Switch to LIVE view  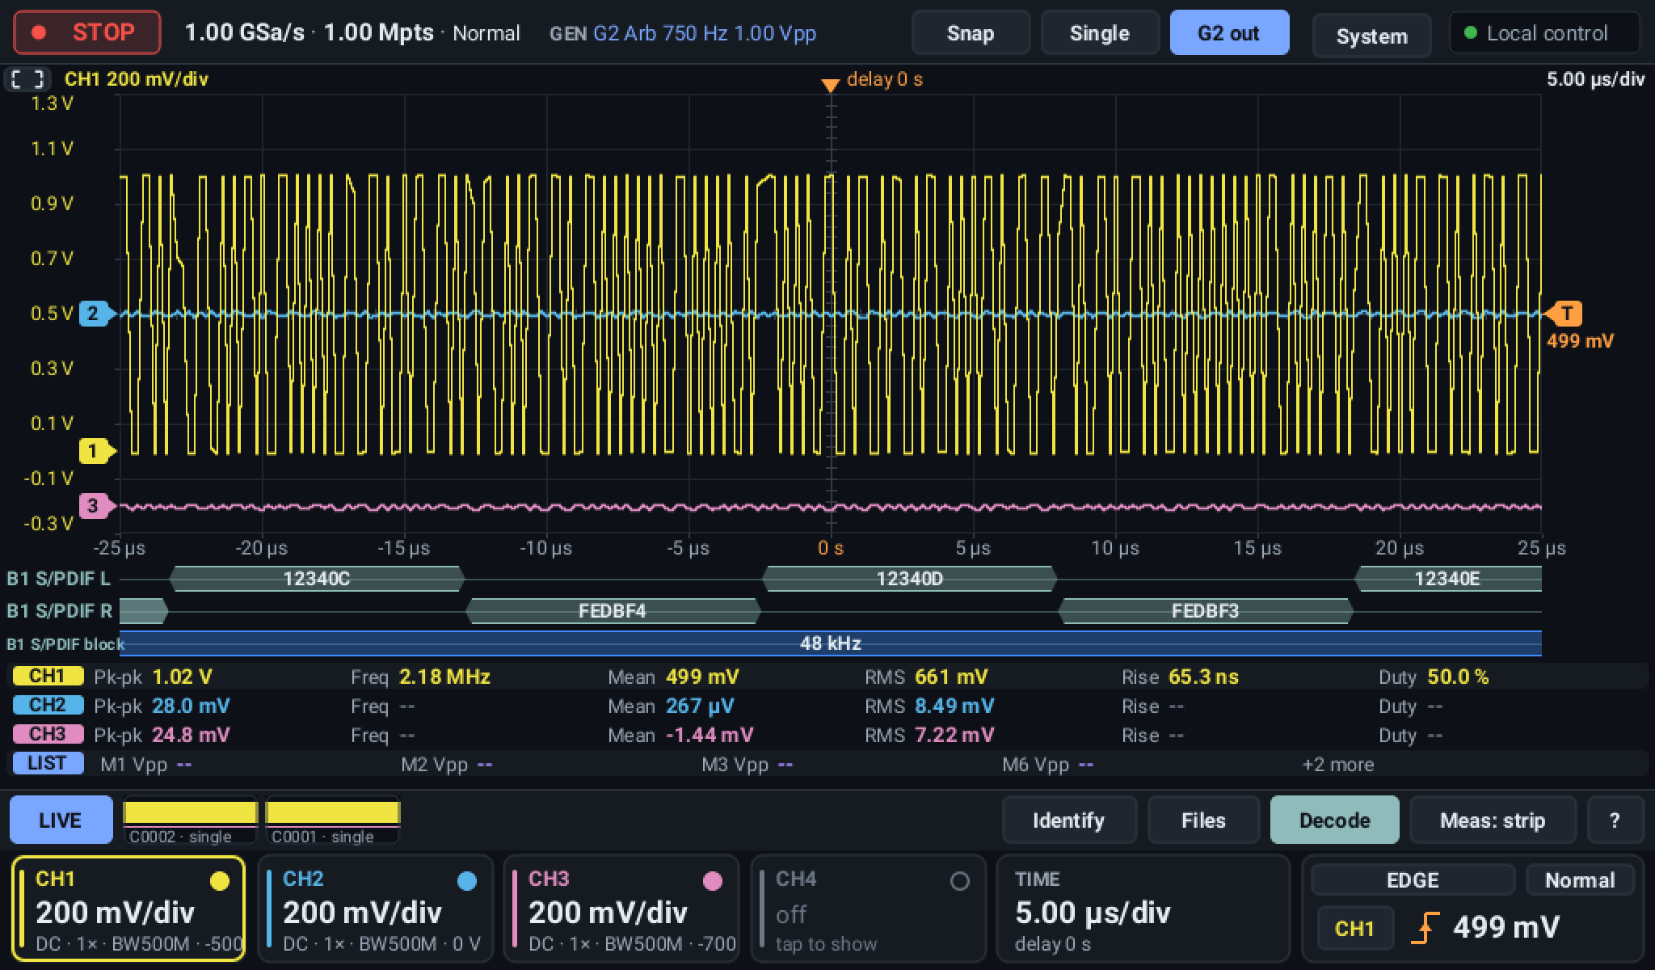tap(61, 820)
